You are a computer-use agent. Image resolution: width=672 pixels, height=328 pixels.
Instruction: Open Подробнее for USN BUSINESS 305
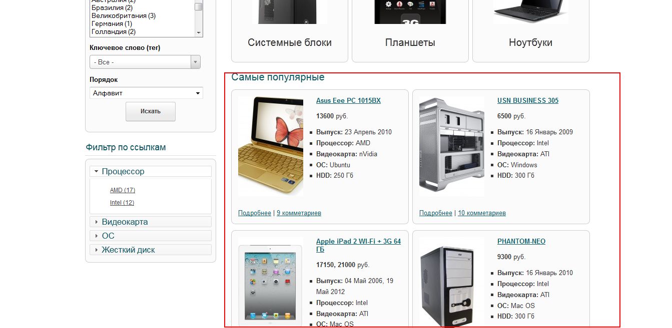436,213
